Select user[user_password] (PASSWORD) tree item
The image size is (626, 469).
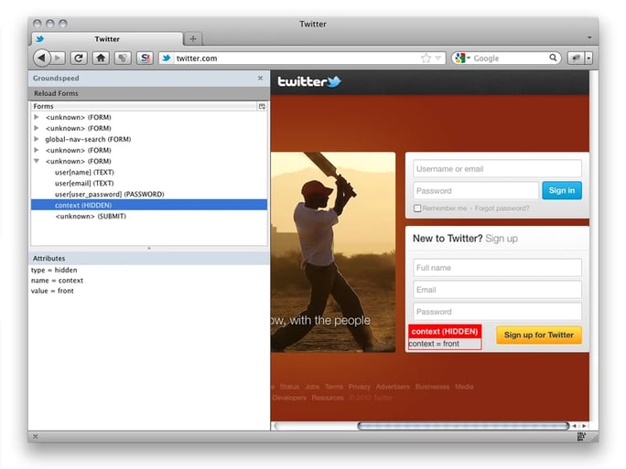[109, 194]
